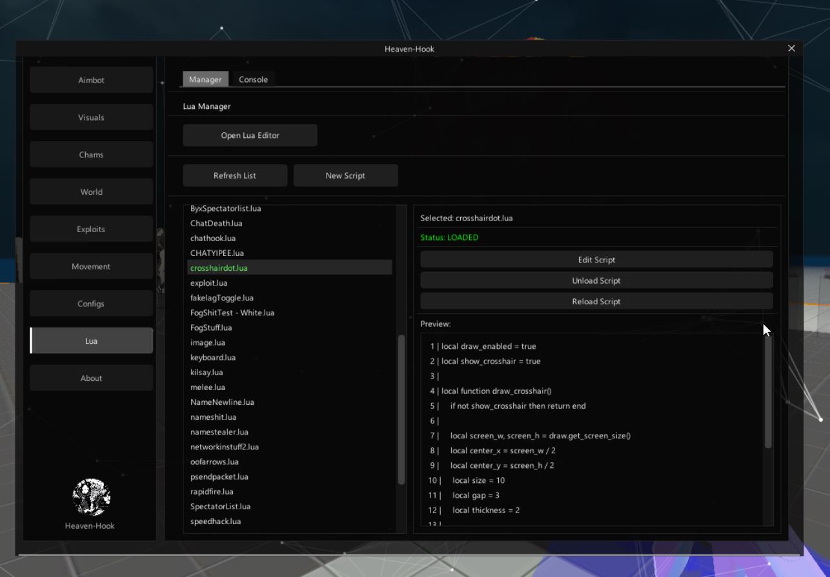Click the Preview pane scrollbar
Screen dimensions: 830x577
(768, 391)
